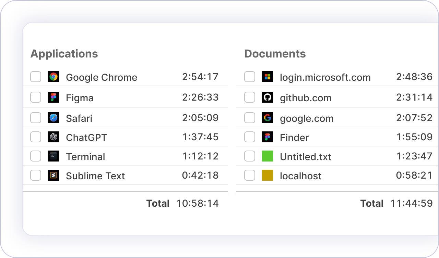
Task: Click the Google G icon
Action: pyautogui.click(x=268, y=118)
